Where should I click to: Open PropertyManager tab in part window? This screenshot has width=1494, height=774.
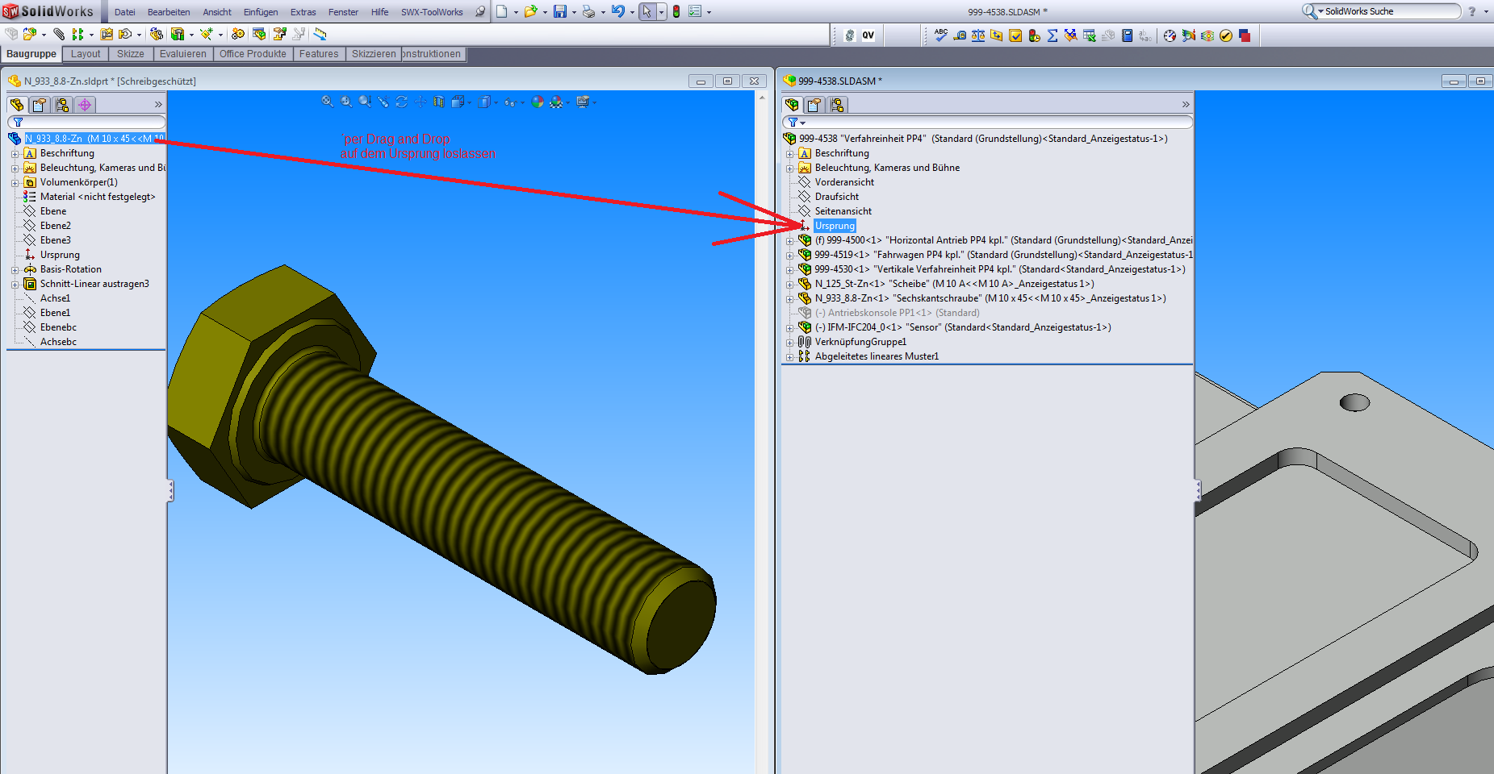pyautogui.click(x=40, y=105)
